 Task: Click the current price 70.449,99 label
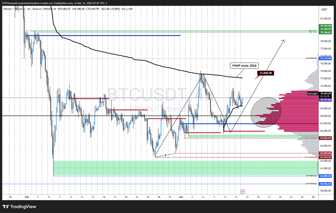(x=326, y=94)
